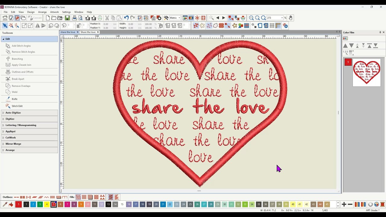
Task: Open Stitch Edit tool in toolbox
Action: click(17, 106)
